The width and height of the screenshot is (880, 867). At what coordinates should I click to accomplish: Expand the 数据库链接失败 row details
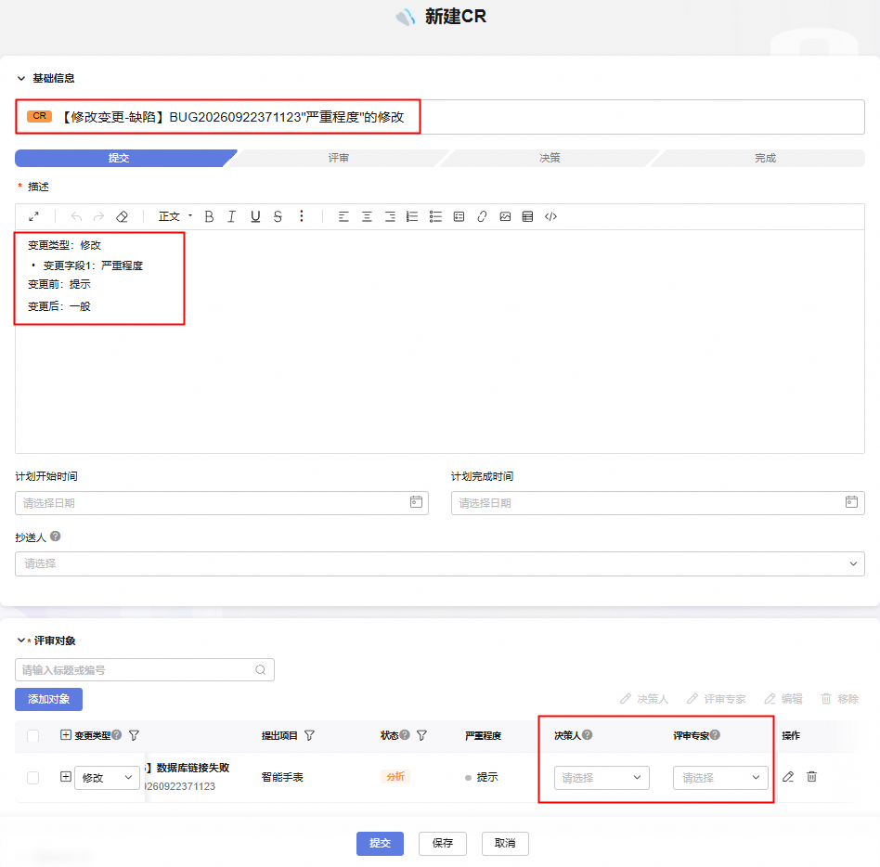point(66,777)
